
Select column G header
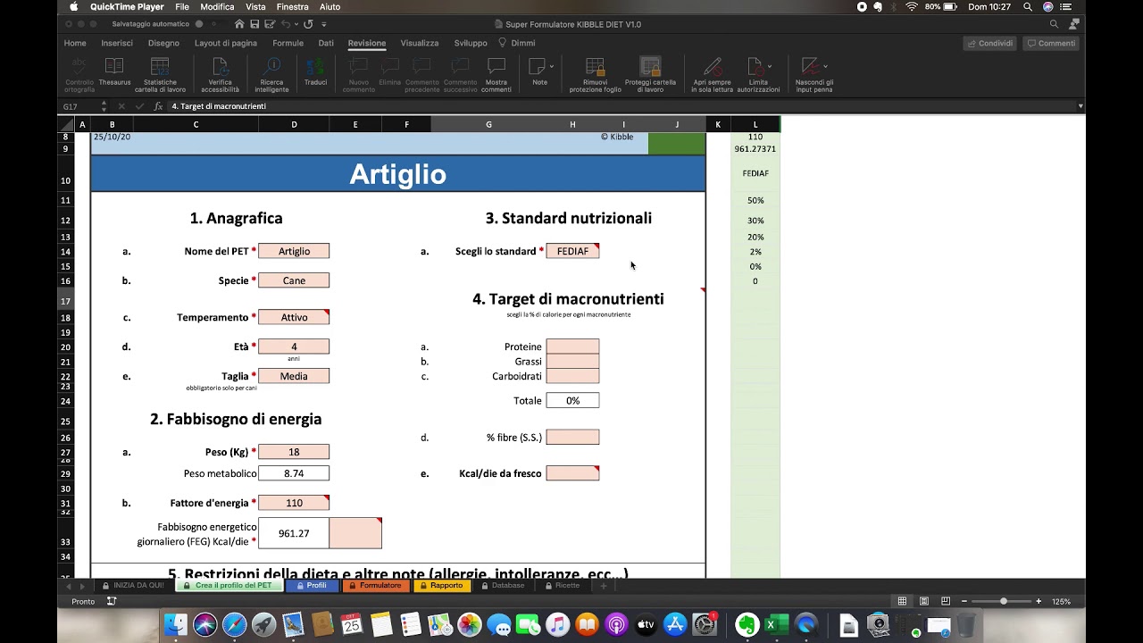pos(488,124)
